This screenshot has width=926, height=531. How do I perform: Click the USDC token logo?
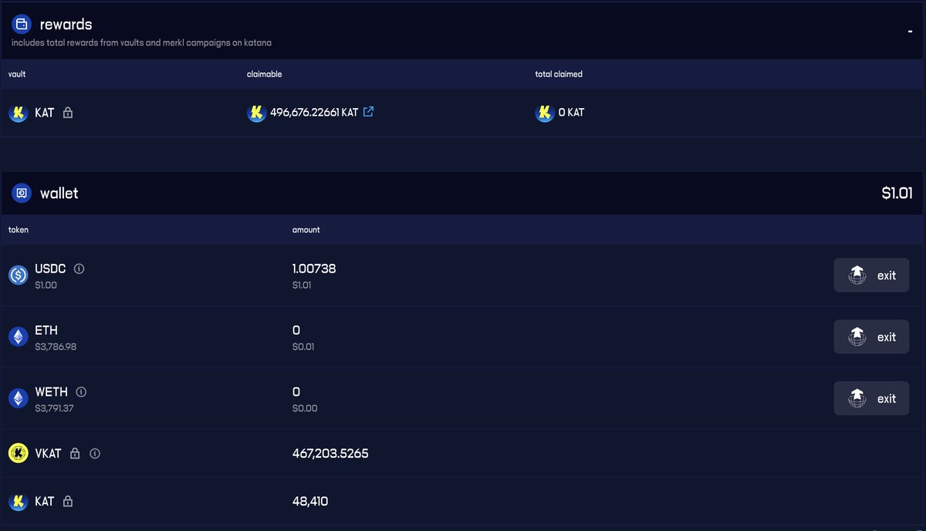(19, 275)
